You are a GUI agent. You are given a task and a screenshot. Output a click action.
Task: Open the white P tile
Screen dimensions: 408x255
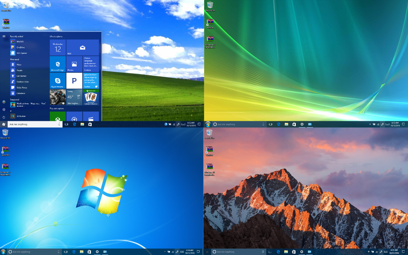(74, 81)
